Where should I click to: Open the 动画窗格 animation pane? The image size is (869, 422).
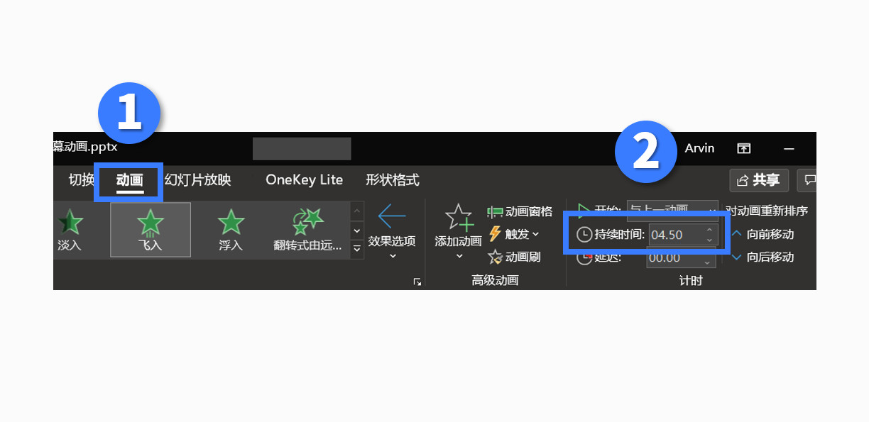click(520, 211)
